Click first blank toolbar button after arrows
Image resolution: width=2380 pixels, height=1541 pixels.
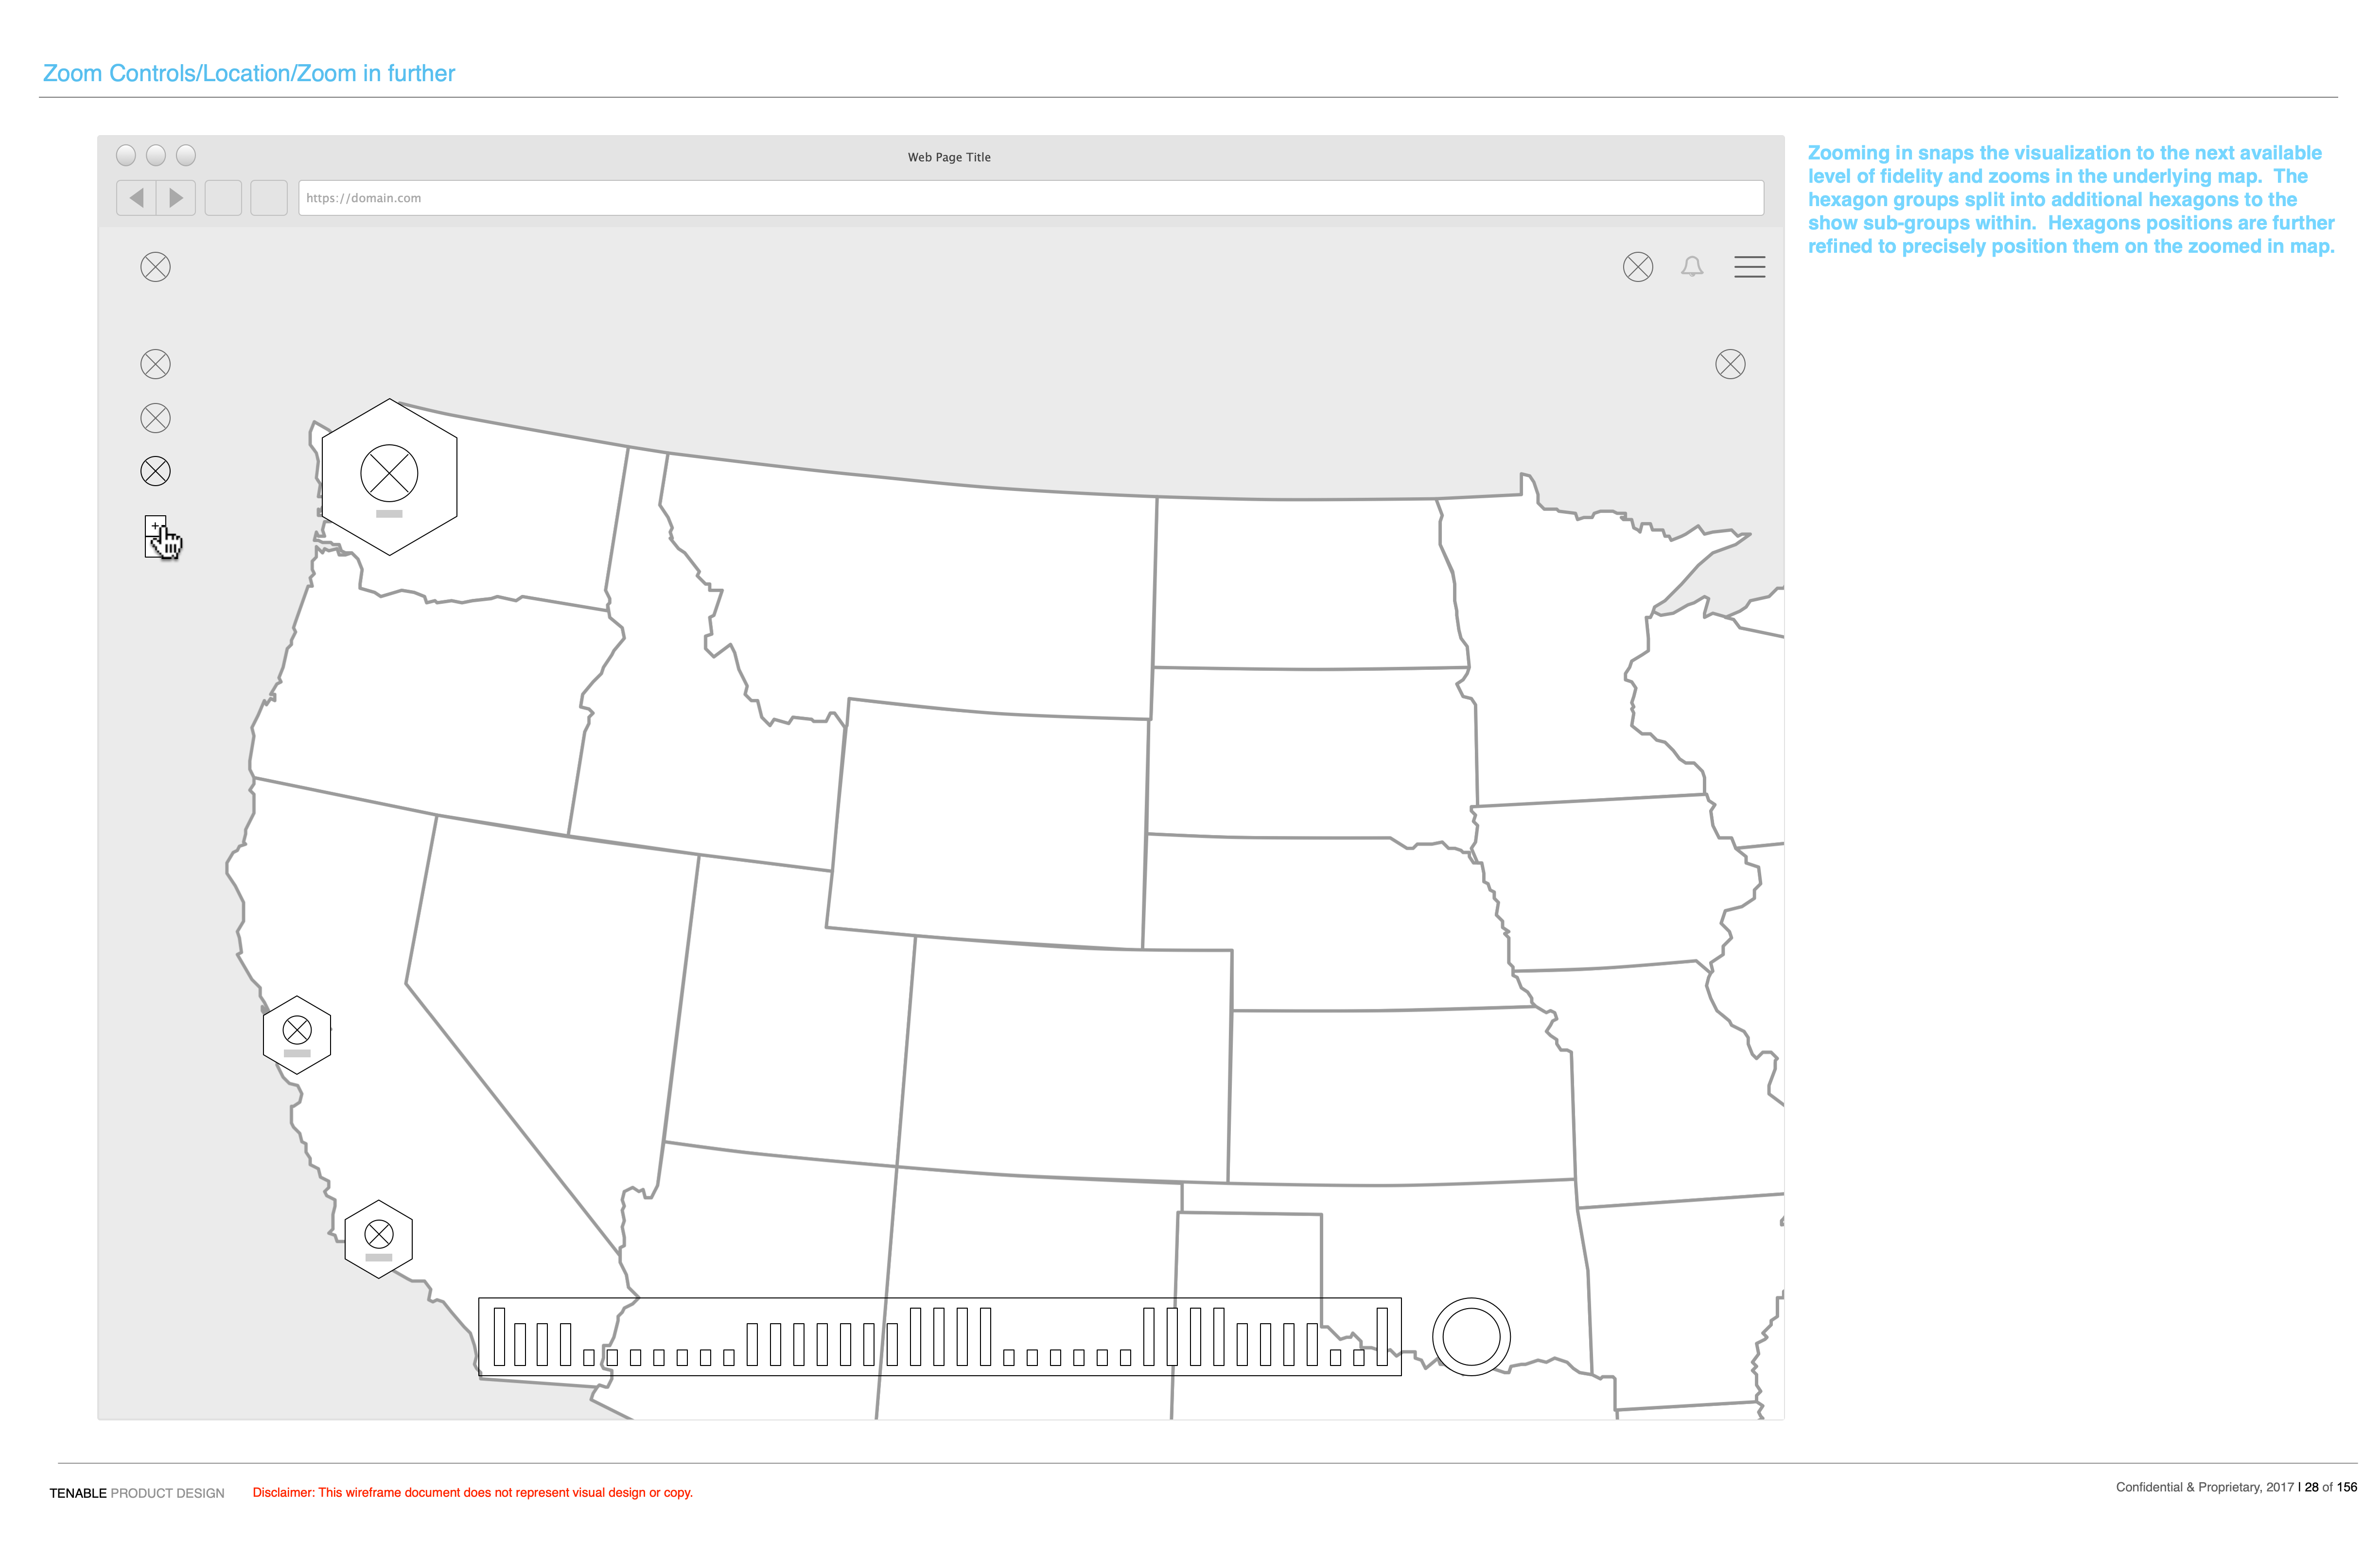point(223,198)
